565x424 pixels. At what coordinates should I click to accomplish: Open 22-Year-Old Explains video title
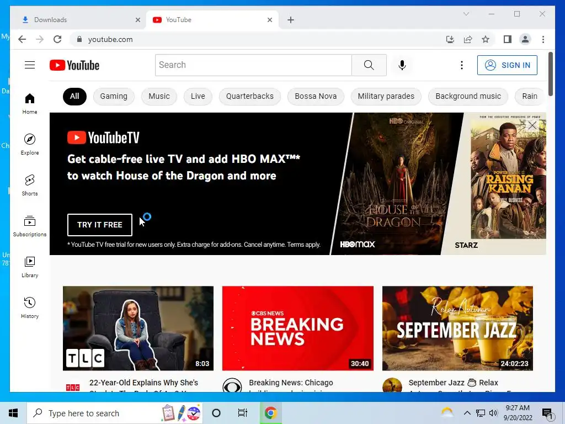point(143,384)
